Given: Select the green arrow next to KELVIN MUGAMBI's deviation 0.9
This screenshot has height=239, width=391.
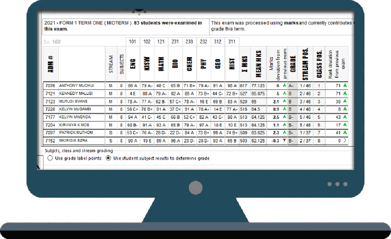Looking at the screenshot, I should pos(284,108).
